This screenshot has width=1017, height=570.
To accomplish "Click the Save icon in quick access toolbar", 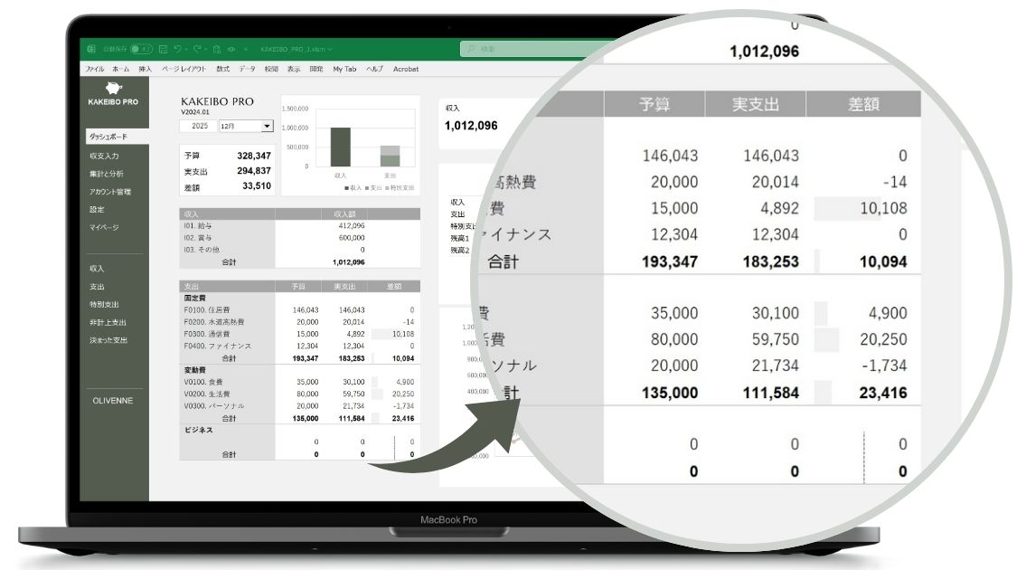I will click(163, 49).
